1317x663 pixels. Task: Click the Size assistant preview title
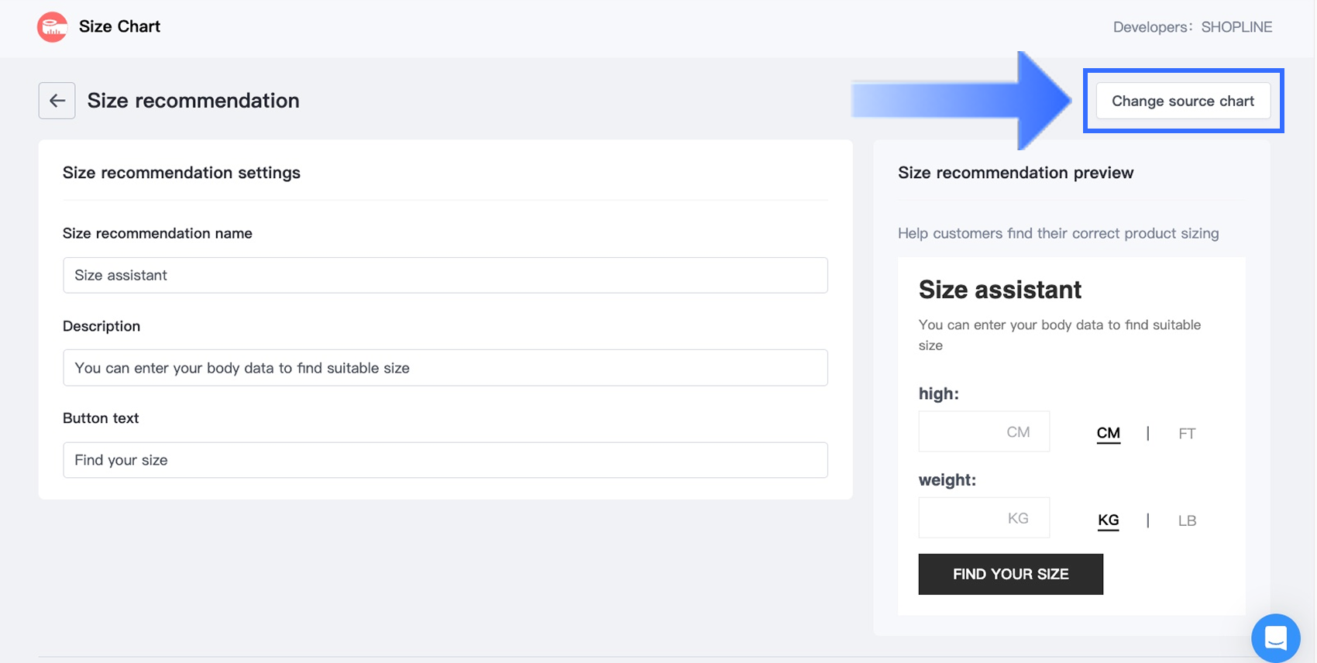click(999, 290)
